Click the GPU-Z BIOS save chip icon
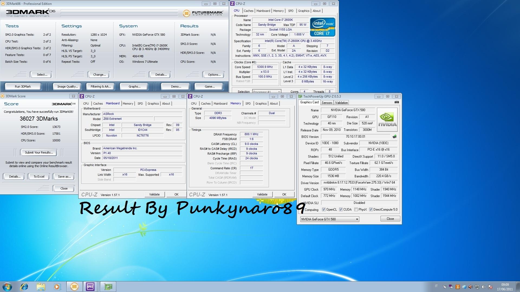 (x=395, y=137)
